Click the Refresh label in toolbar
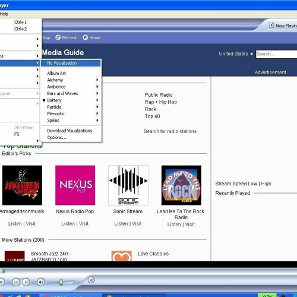The height and width of the screenshot is (297, 297). click(x=69, y=37)
